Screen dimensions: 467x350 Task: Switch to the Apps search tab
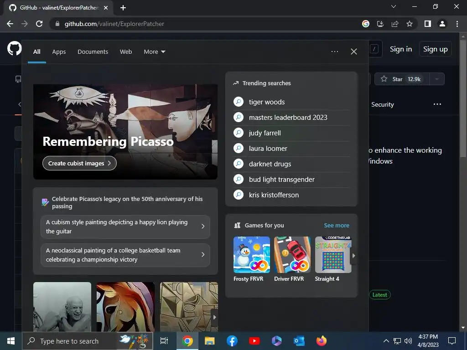pos(59,52)
